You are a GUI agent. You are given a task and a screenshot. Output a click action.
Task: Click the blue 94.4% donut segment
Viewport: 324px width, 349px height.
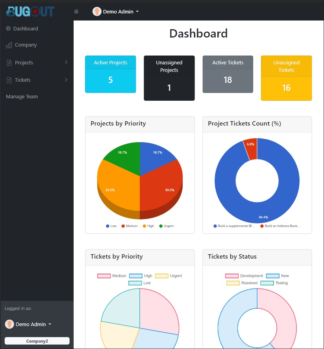click(x=257, y=212)
